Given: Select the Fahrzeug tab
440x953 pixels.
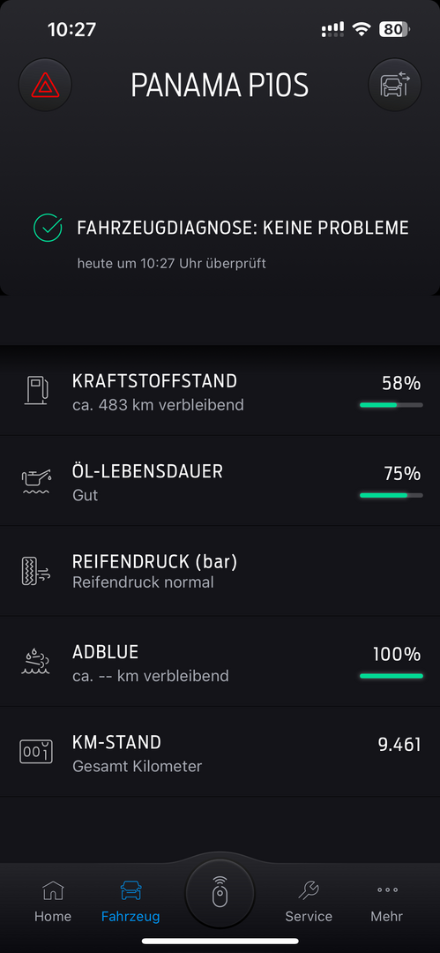Looking at the screenshot, I should [x=131, y=902].
